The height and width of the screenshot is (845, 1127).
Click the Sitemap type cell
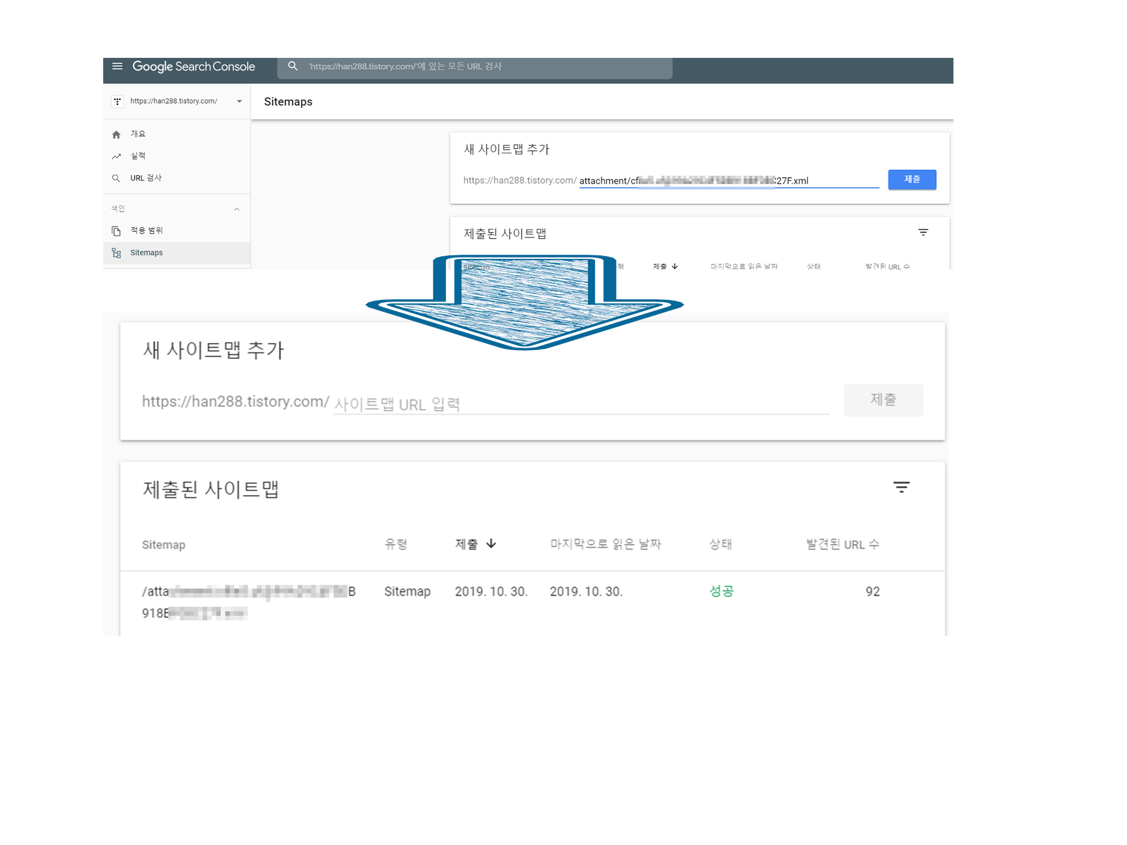point(407,592)
